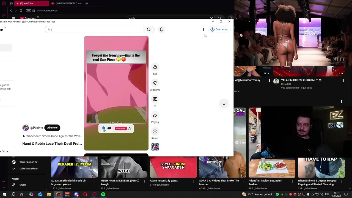Click the Abone ol subscribe button
This screenshot has height=198, width=352.
coord(52,128)
